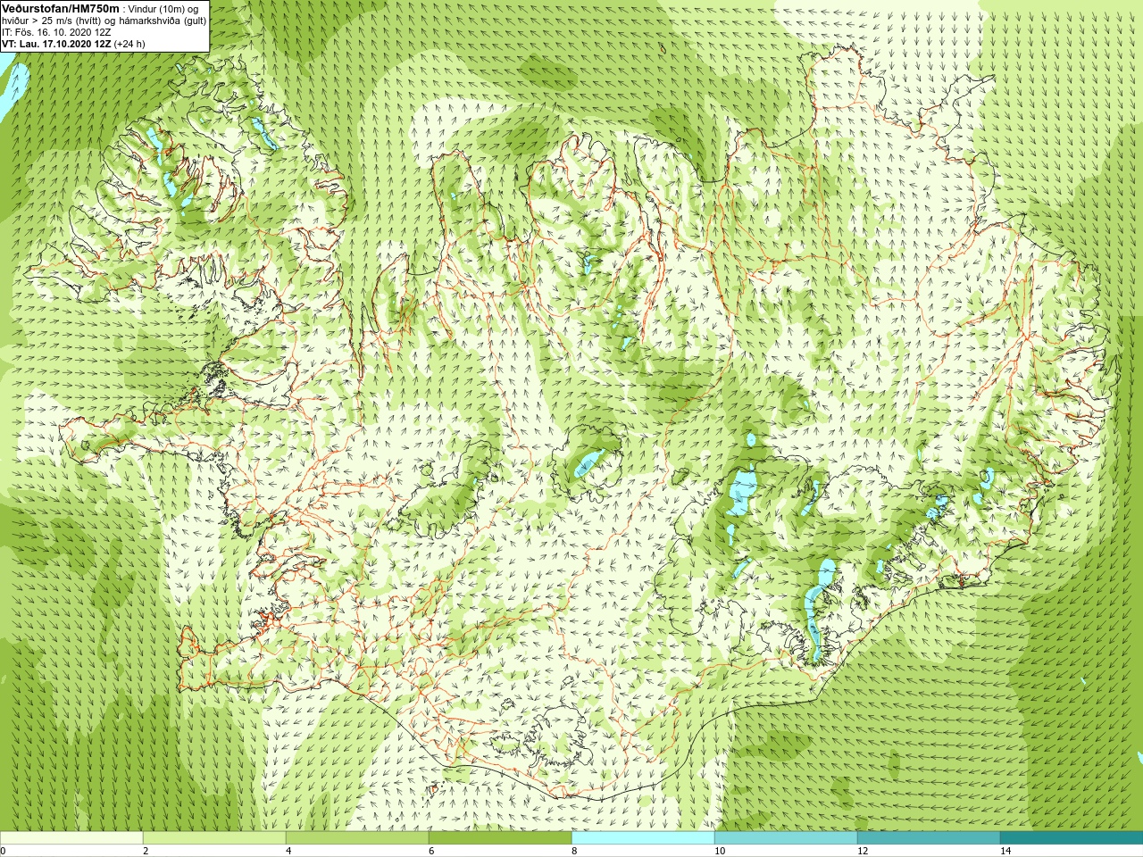
Task: Click the 'Veðurstofan/HM750m' title text
Action: [61, 8]
